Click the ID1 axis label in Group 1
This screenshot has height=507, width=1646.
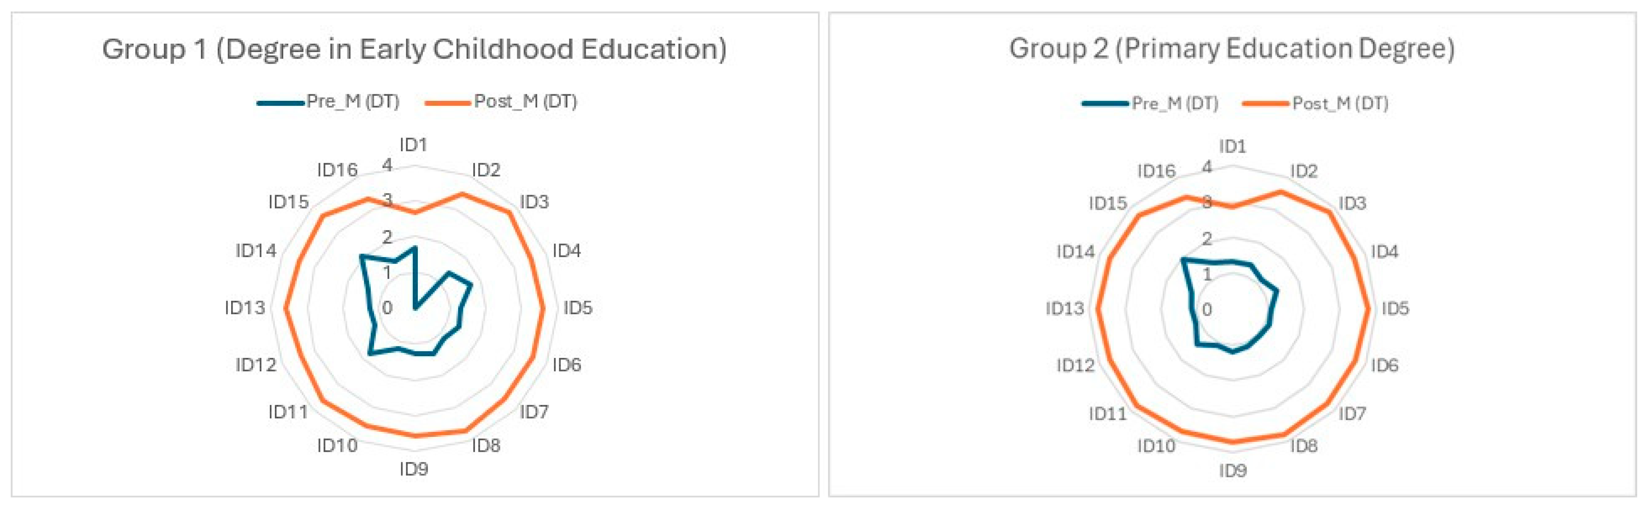click(414, 145)
